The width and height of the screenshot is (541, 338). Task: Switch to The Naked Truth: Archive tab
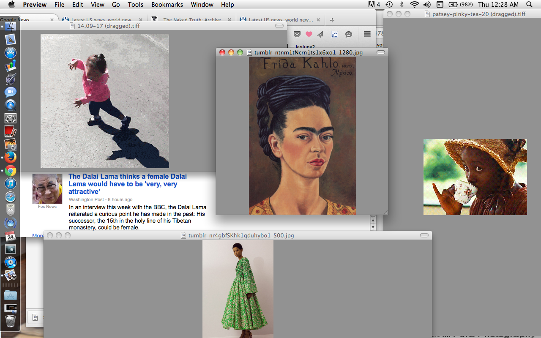(191, 20)
